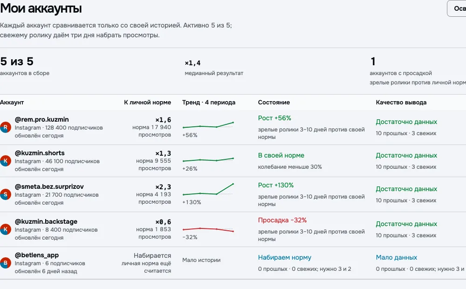Click "Достаточно данных" in the @rem.pro.kuzmin row
Image resolution: width=466 pixels, height=289 pixels.
pyautogui.click(x=406, y=122)
